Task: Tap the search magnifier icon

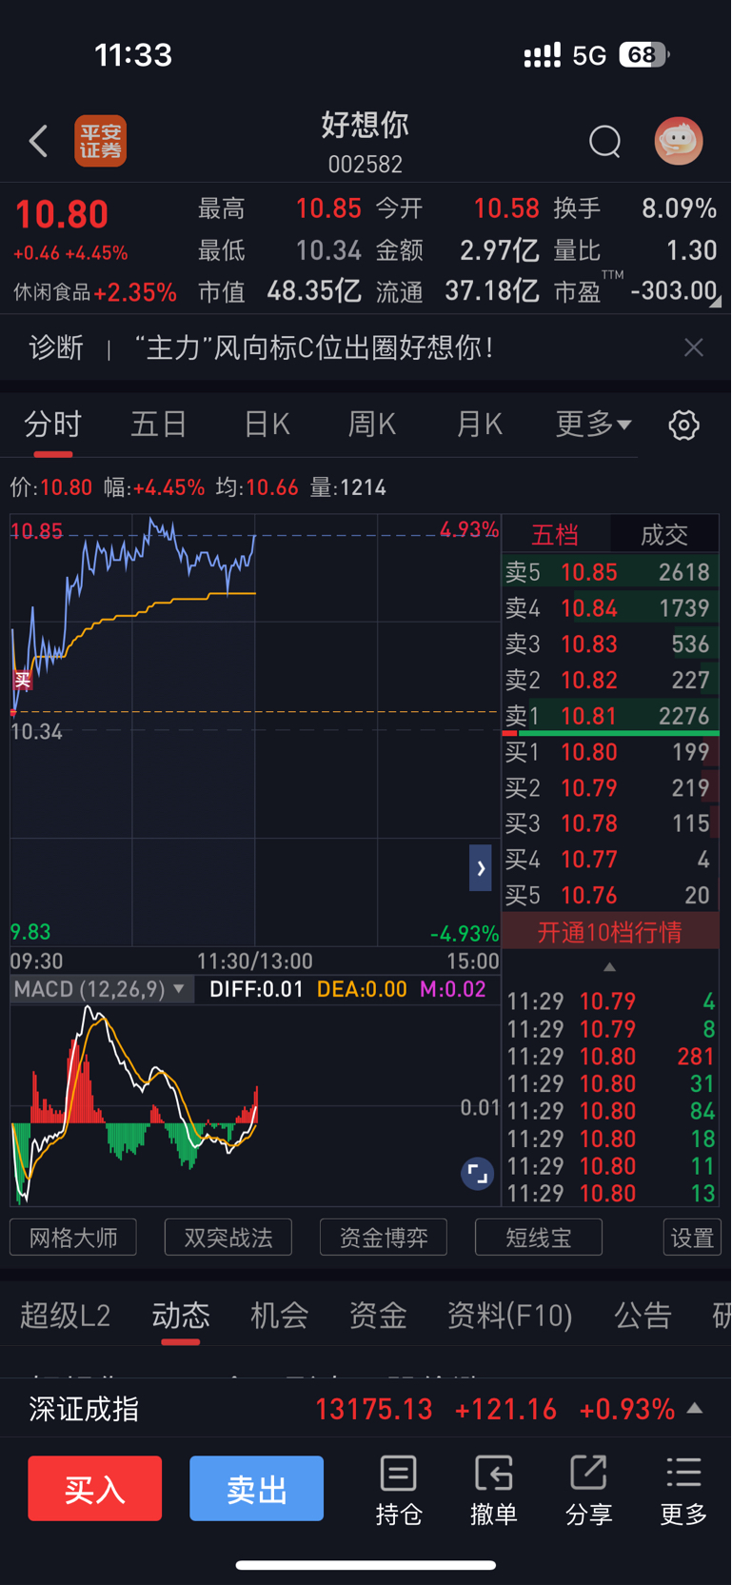Action: [x=604, y=142]
